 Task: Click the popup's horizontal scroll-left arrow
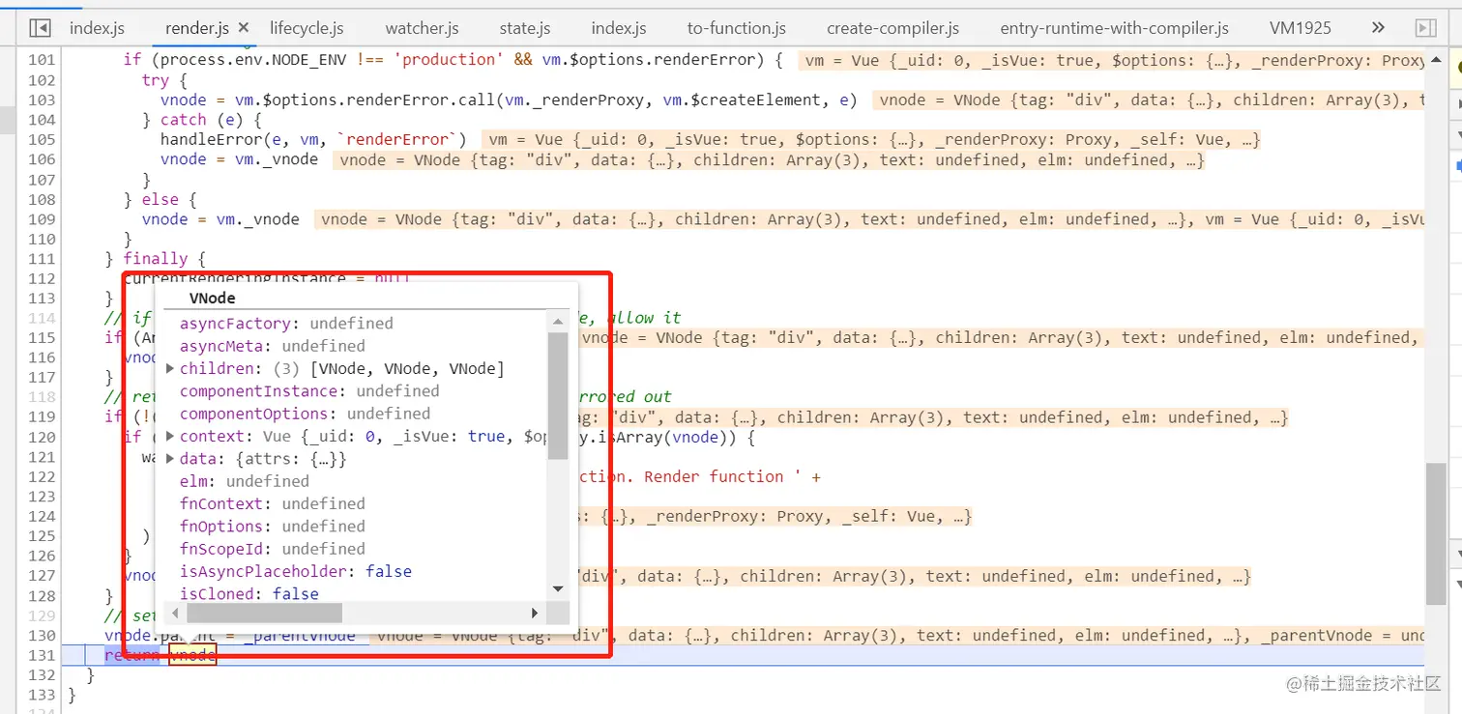(x=175, y=613)
